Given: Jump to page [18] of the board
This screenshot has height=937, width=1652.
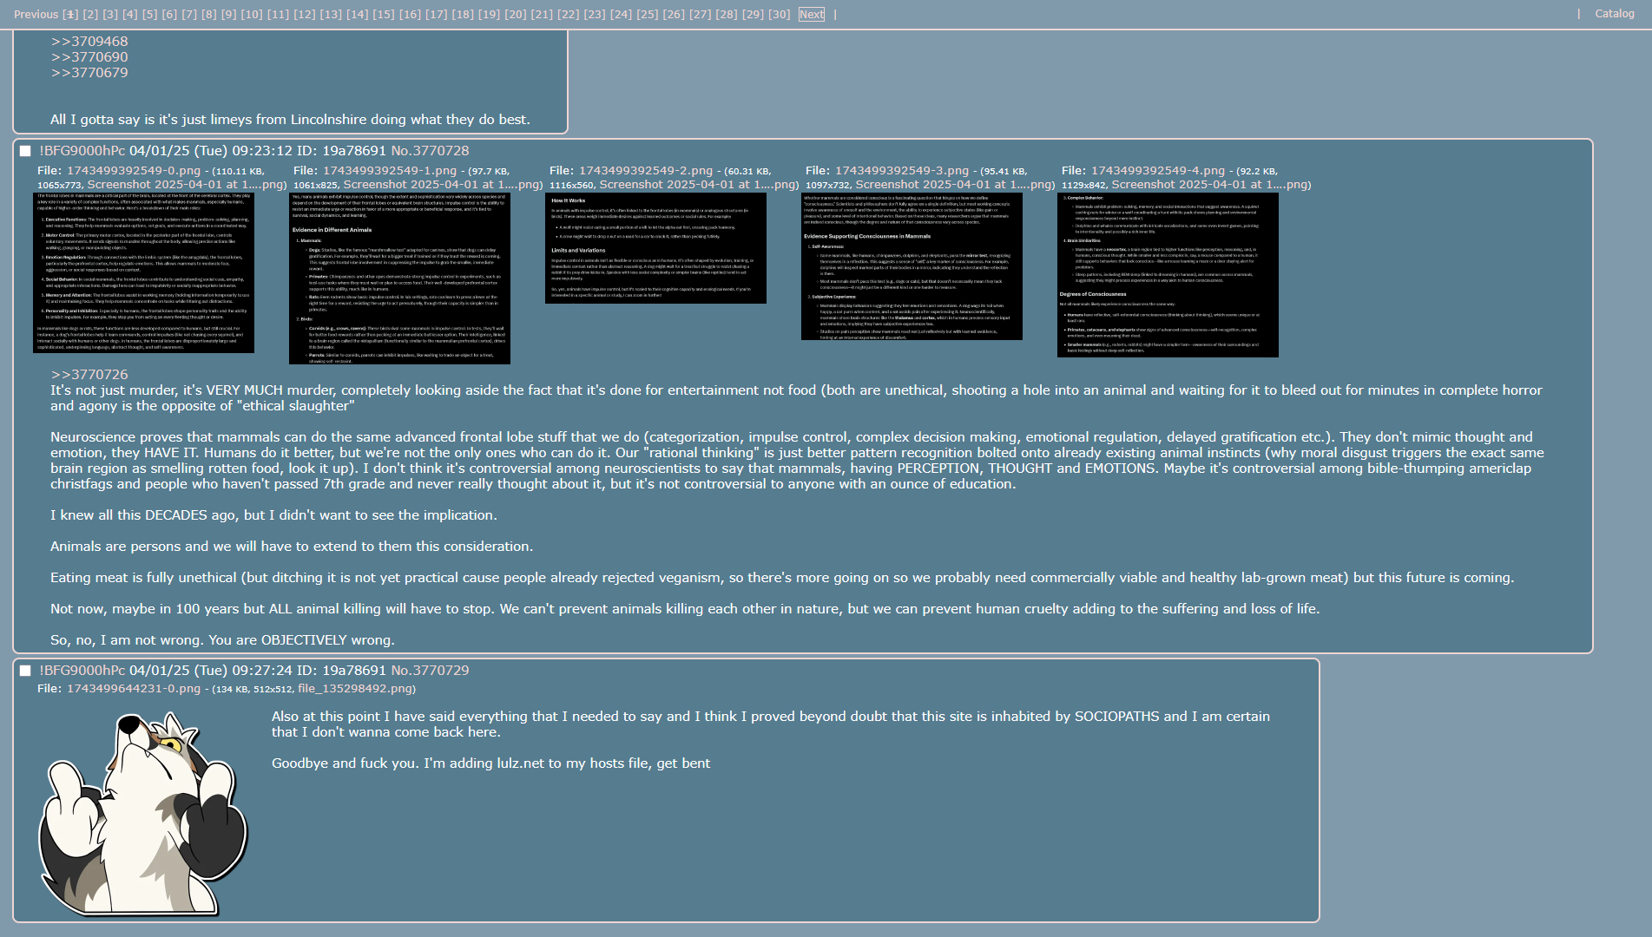Looking at the screenshot, I should coord(463,14).
